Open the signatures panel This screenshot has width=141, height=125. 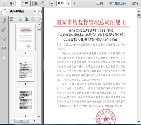click(4, 48)
